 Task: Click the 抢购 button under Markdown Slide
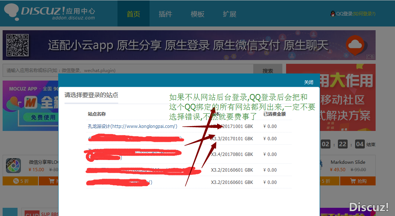[x=358, y=181]
